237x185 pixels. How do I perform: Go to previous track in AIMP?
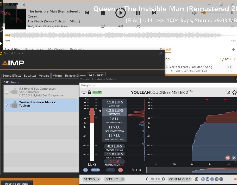pyautogui.click(x=87, y=13)
